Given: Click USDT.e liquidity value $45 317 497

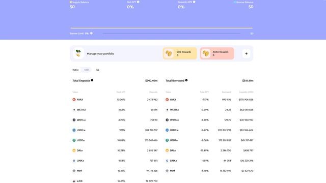Looking at the screenshot, I should tap(247, 140).
